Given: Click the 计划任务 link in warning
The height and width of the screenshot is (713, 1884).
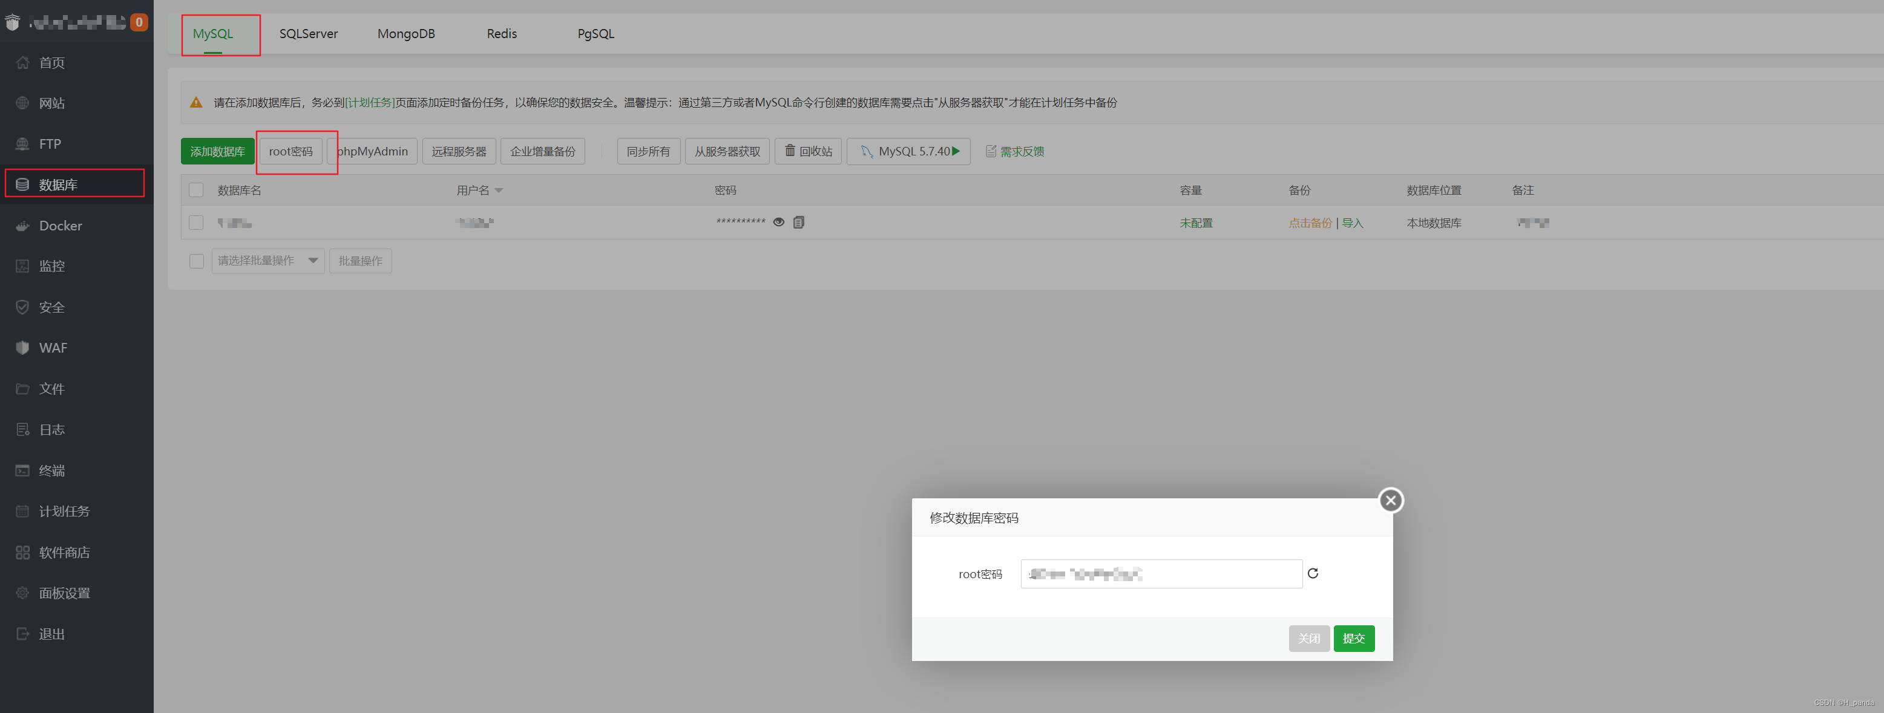Looking at the screenshot, I should click(370, 103).
